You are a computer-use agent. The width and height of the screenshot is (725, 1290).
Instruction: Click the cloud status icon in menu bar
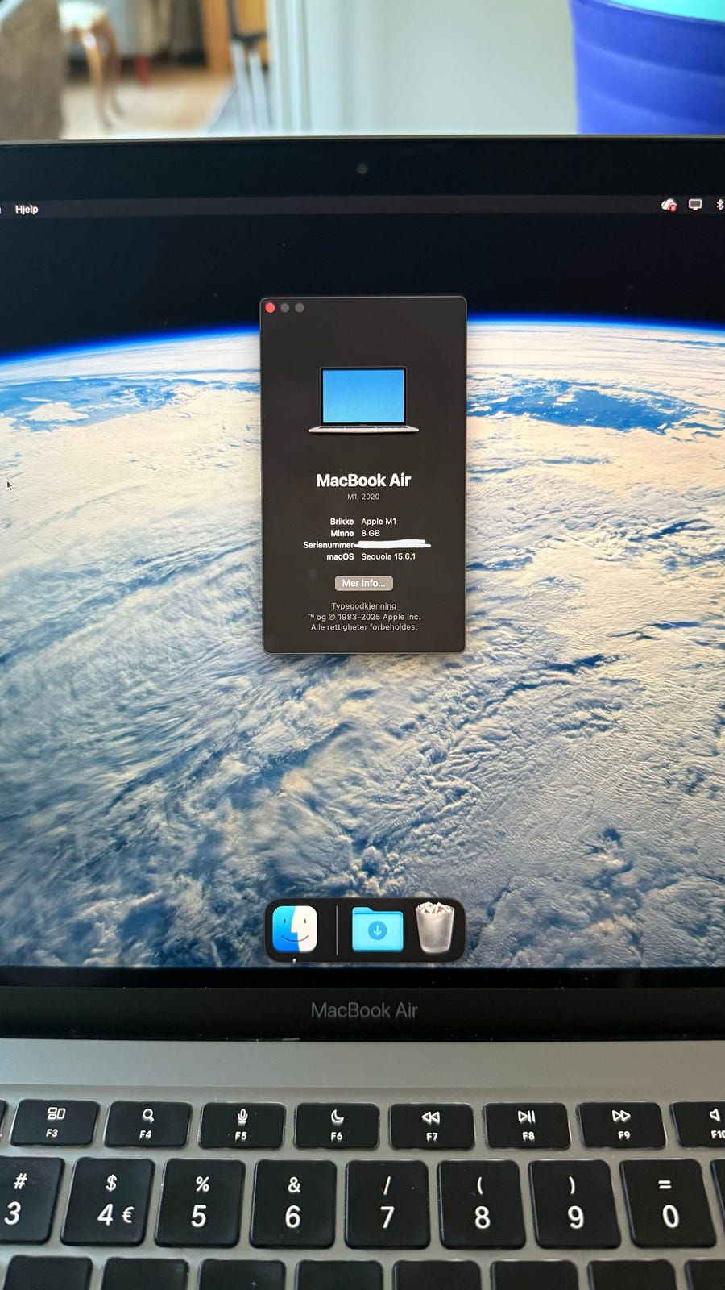(669, 205)
